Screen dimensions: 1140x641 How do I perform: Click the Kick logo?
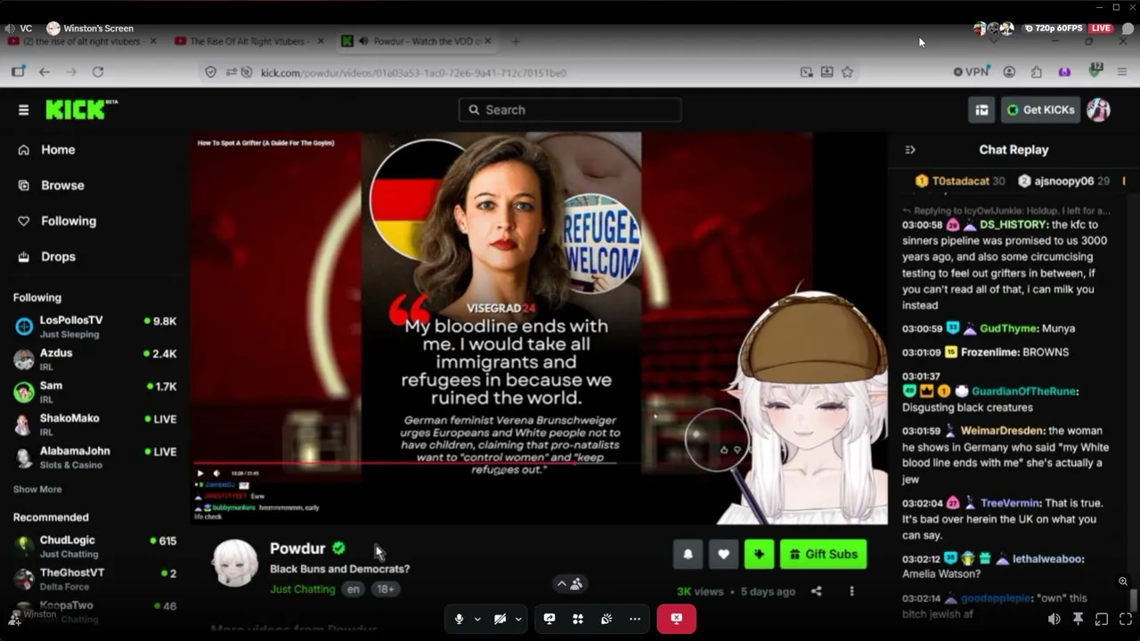(81, 109)
